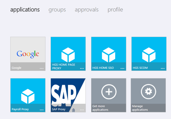Click the gear icon for Manage applications
Image resolution: width=171 pixels, height=119 pixels.
[x=148, y=91]
